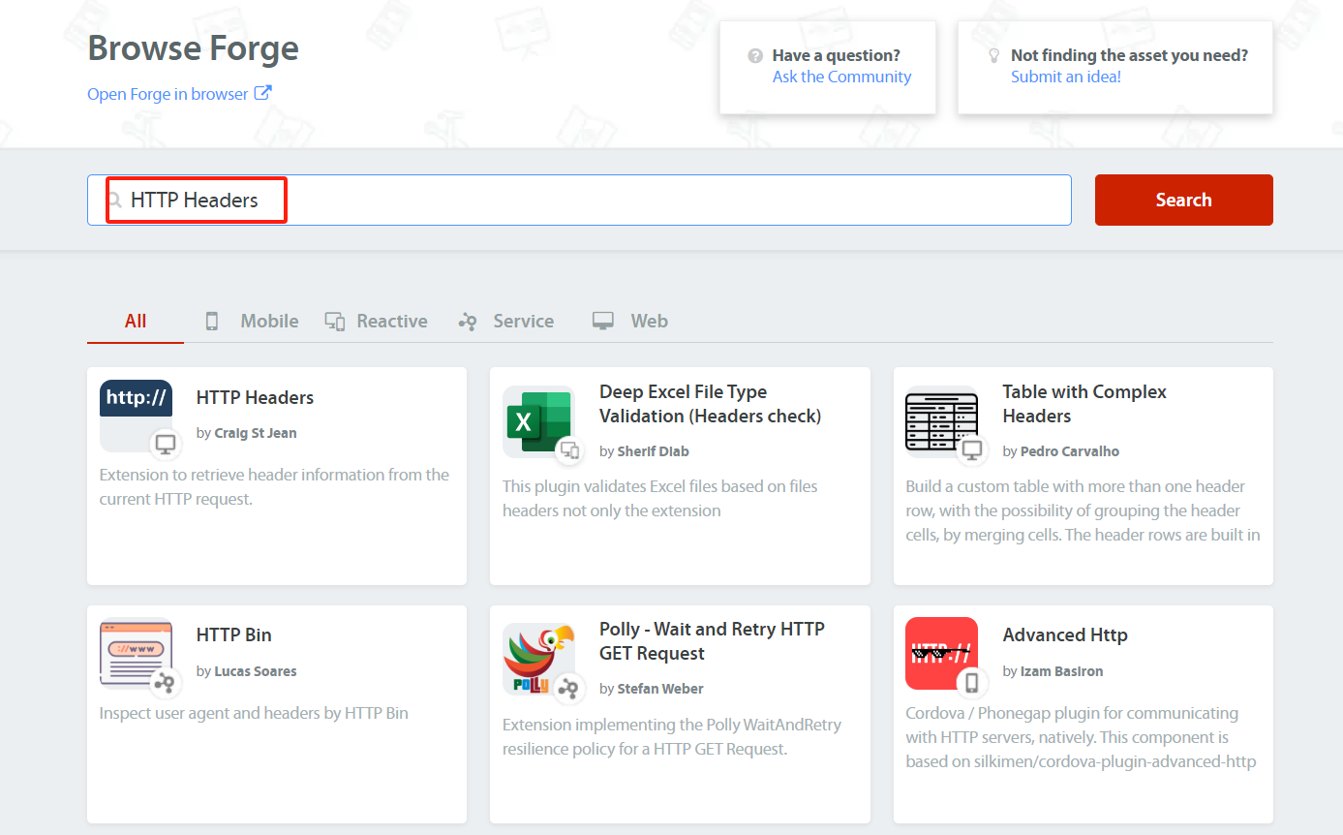
Task: Open Table with Complex Headers title
Action: tap(1084, 404)
